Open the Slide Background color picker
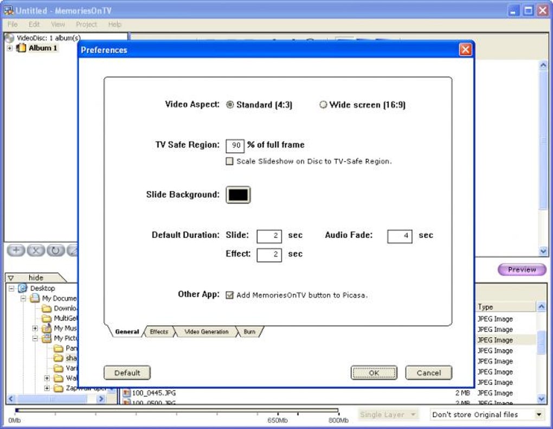This screenshot has width=553, height=429. pos(238,195)
